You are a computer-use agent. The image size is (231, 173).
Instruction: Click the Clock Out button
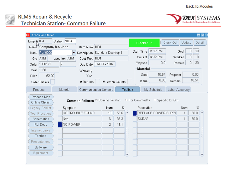pos(170,42)
